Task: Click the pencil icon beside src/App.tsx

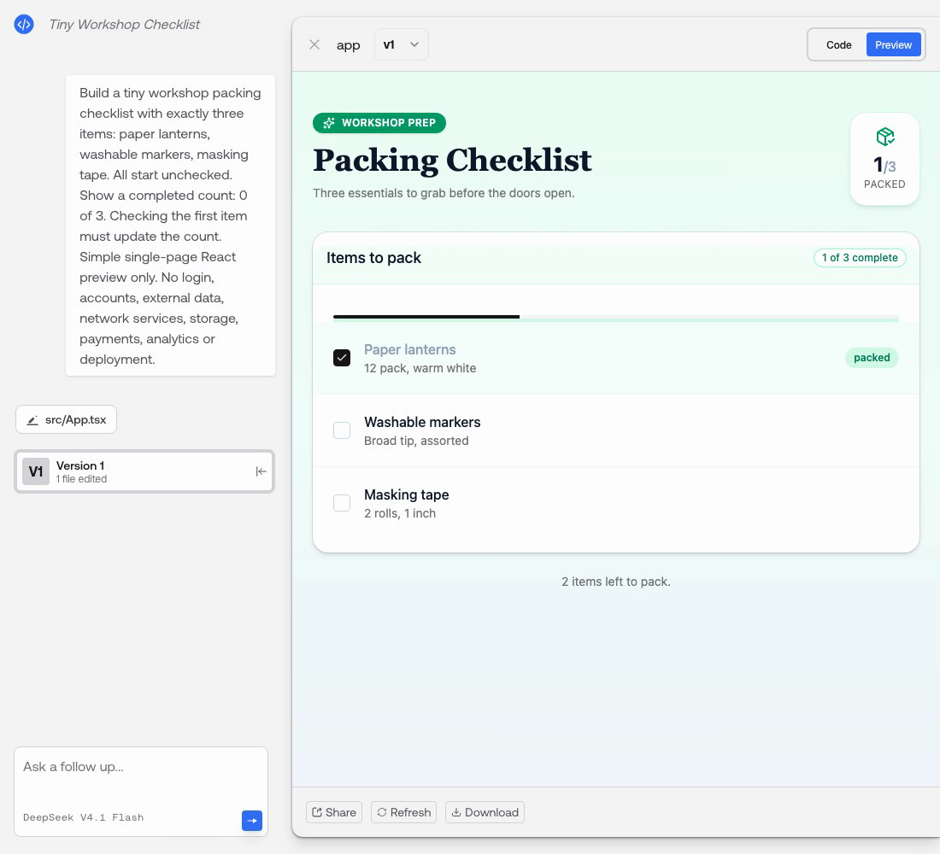Action: 32,420
